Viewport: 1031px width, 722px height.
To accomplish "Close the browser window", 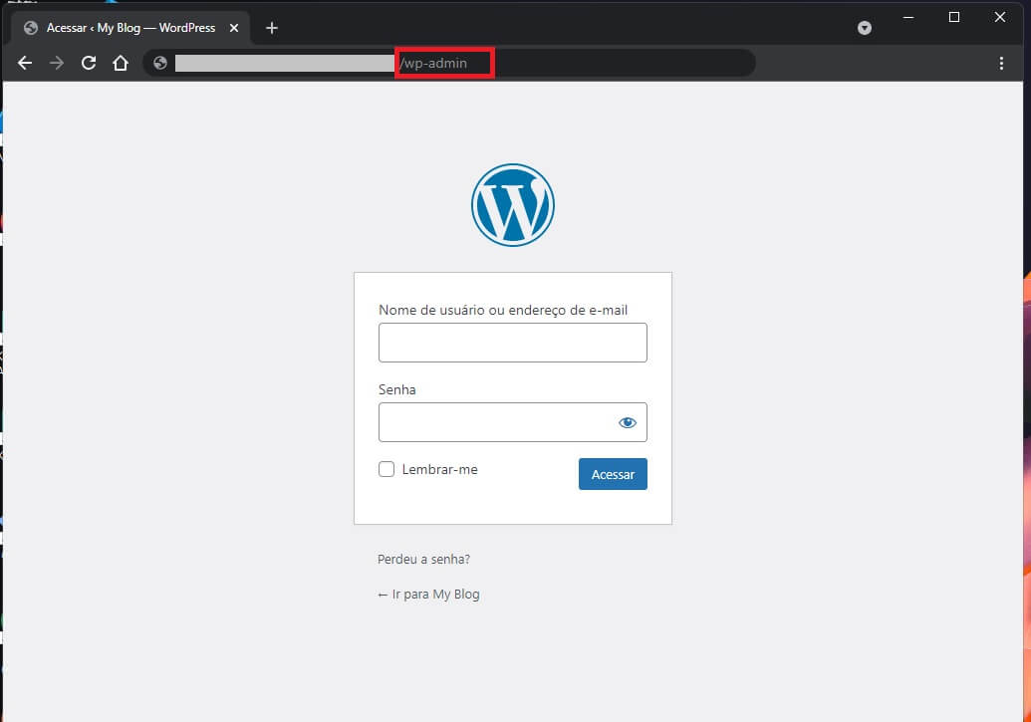I will 999,18.
